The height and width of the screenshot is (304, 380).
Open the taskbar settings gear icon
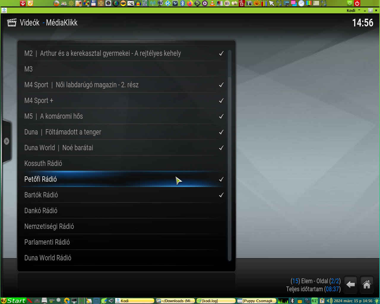click(66, 301)
